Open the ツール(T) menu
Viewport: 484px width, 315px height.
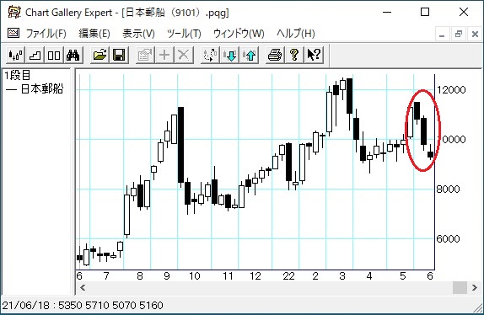pyautogui.click(x=184, y=34)
